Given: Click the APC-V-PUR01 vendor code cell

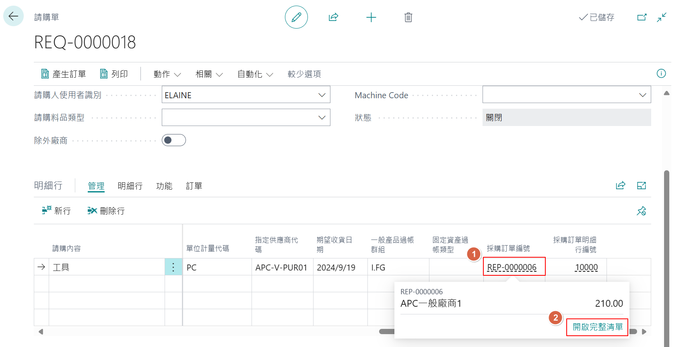Looking at the screenshot, I should click(282, 267).
